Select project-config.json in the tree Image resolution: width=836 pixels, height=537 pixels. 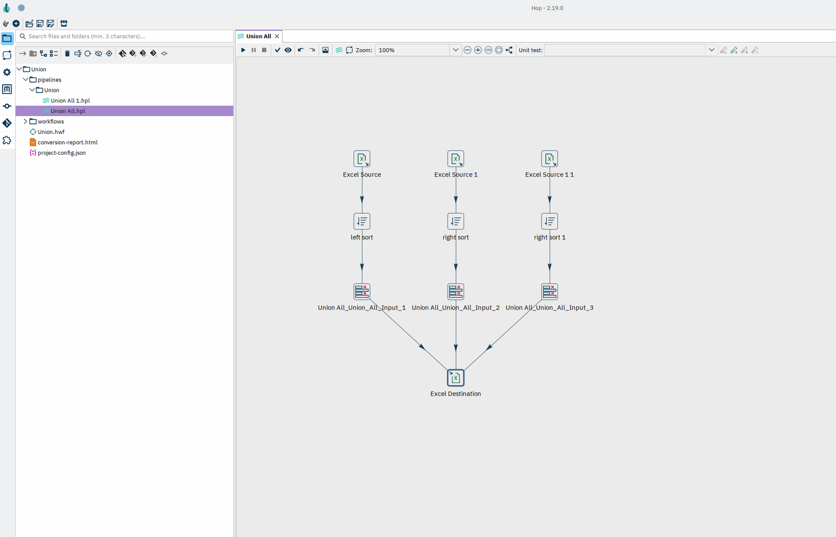pyautogui.click(x=62, y=153)
